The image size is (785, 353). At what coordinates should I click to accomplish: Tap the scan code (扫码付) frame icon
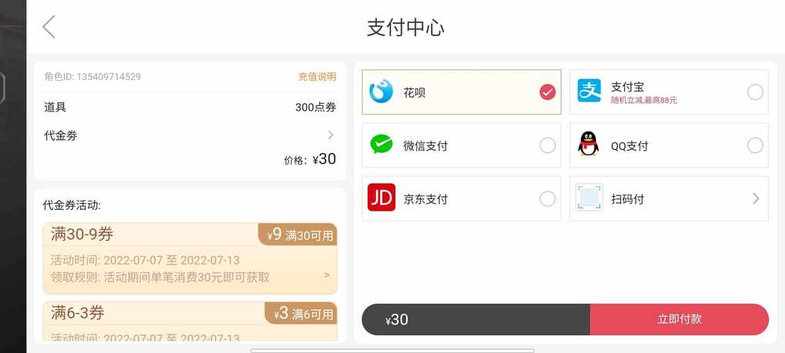pyautogui.click(x=590, y=198)
